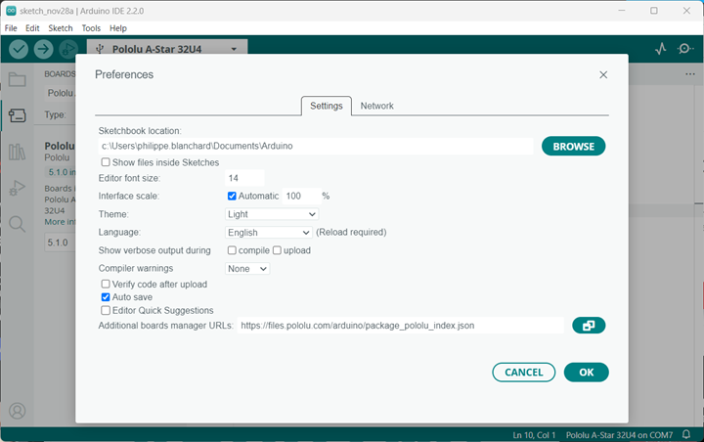Open the Sketchbook folder sidebar icon

(x=17, y=80)
